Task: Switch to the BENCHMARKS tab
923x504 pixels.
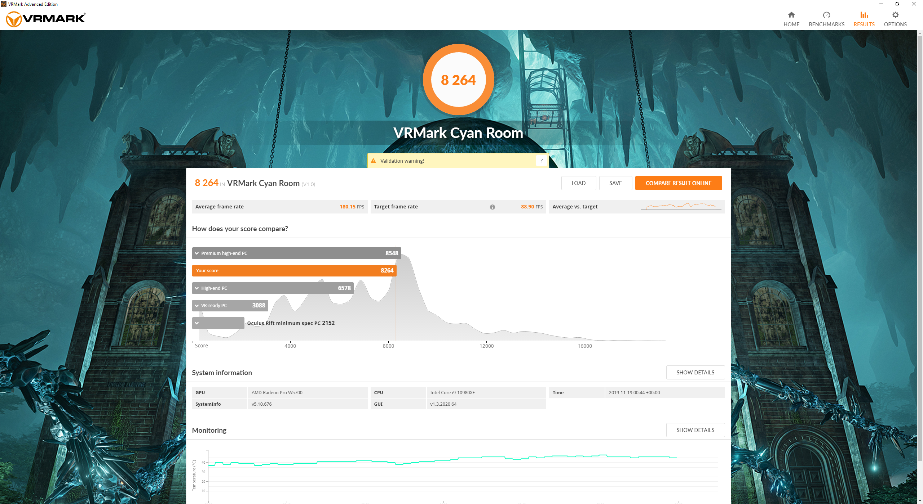Action: [826, 24]
